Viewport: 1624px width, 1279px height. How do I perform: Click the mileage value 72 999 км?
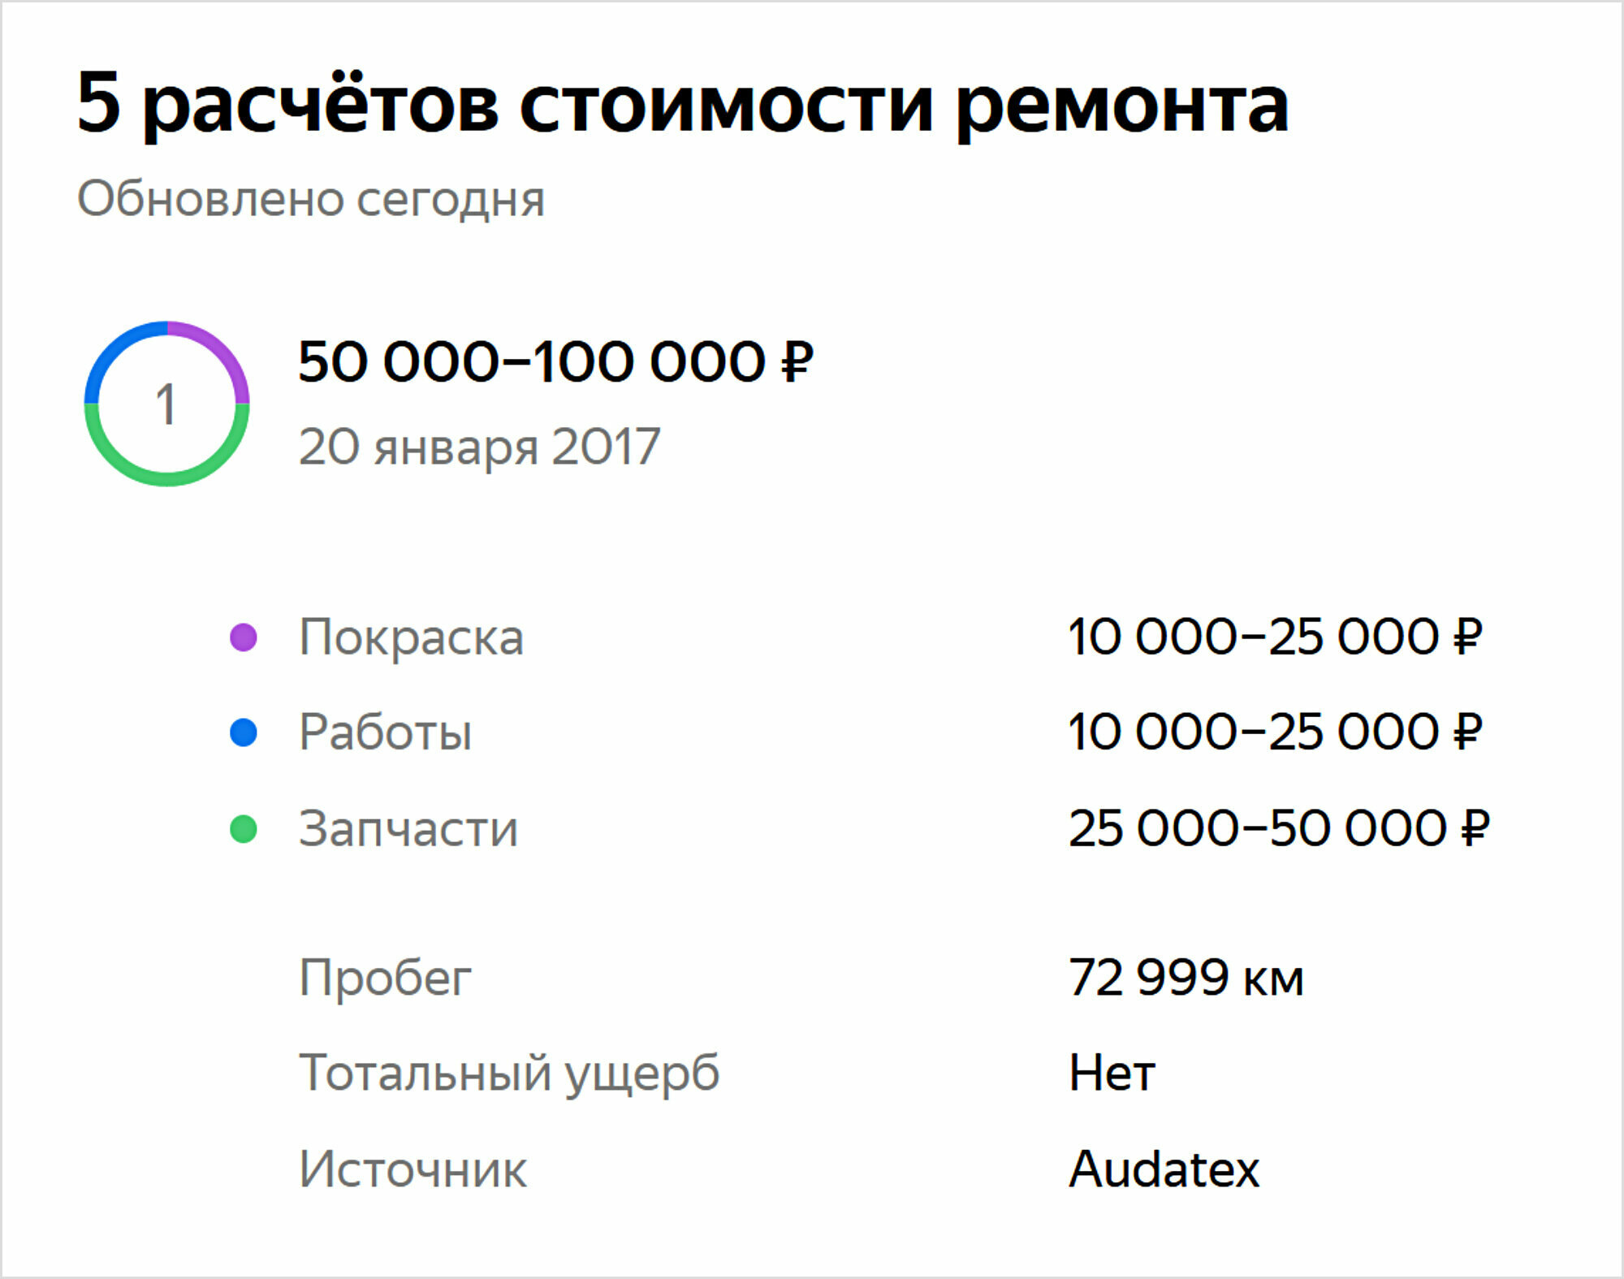pos(1186,978)
